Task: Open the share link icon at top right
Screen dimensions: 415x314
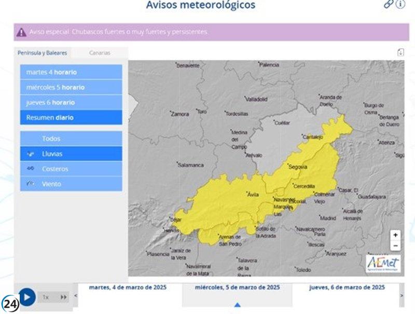Action: pos(388,4)
